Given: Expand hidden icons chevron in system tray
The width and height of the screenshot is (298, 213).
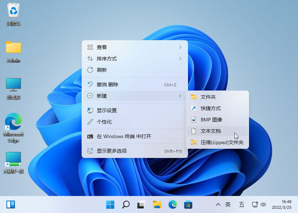Looking at the screenshot, I should (x=218, y=204).
